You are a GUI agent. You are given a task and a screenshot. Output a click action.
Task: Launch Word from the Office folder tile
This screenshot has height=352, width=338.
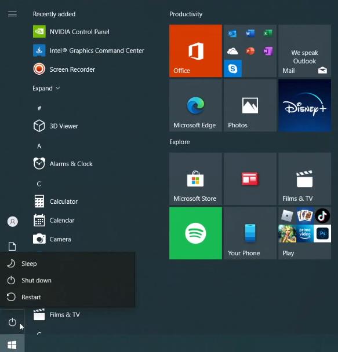pyautogui.click(x=250, y=34)
